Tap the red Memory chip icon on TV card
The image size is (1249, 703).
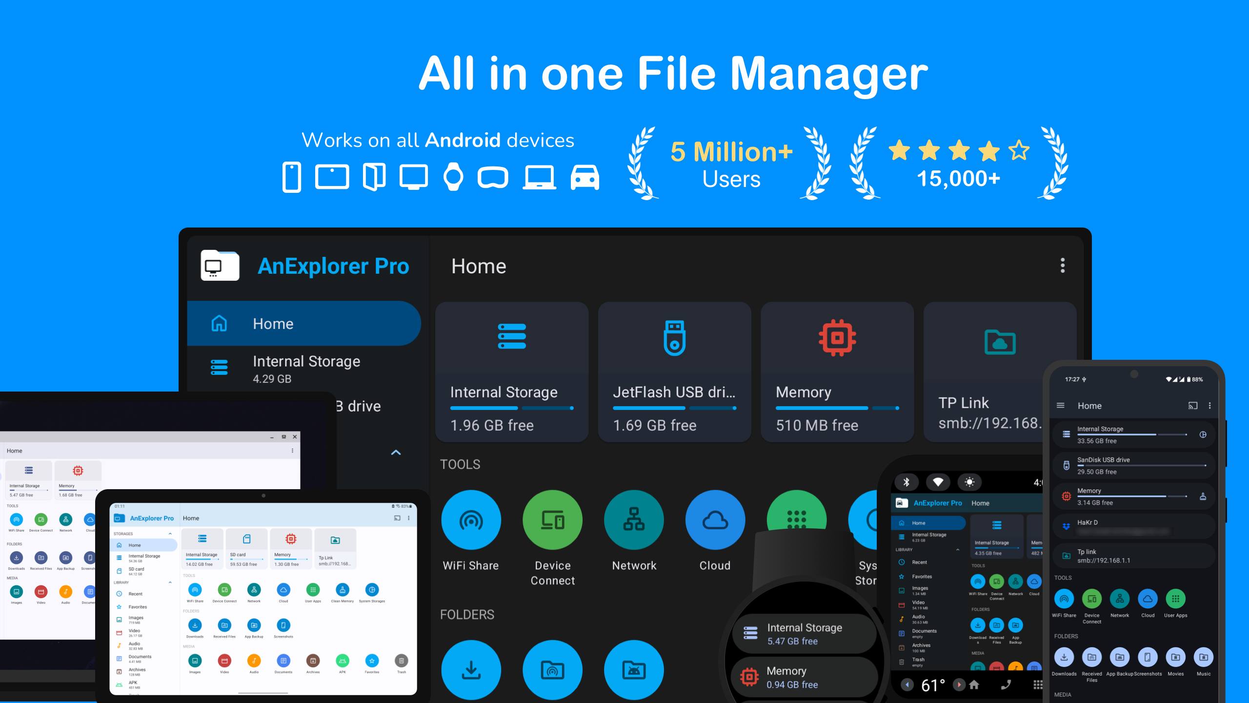click(837, 337)
